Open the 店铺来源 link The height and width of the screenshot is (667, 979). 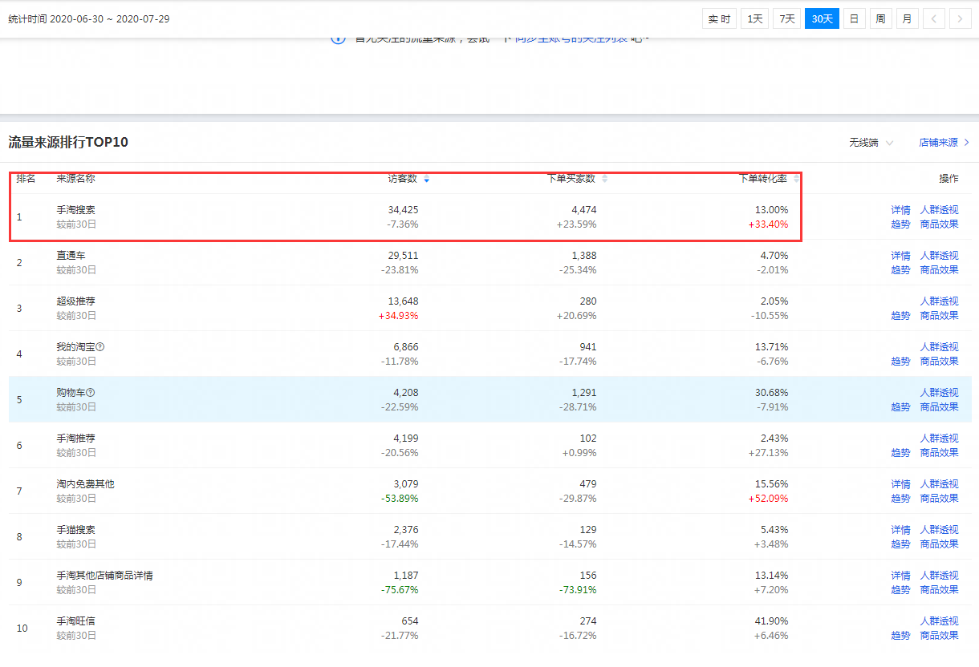click(x=944, y=143)
